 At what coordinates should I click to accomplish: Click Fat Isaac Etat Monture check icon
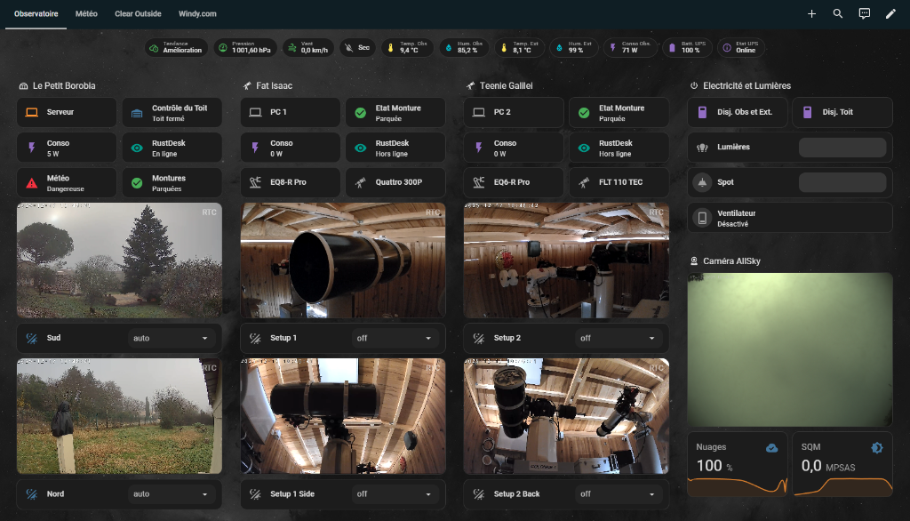pos(361,113)
